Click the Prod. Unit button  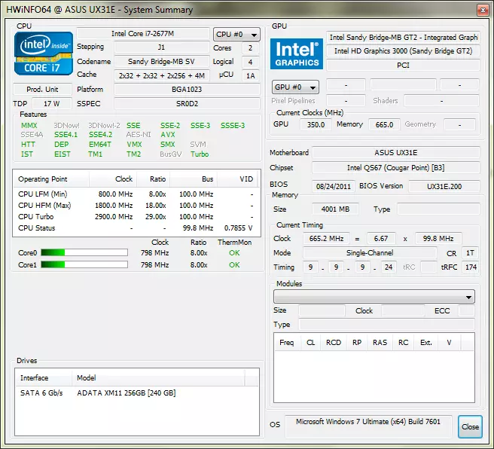tap(42, 89)
